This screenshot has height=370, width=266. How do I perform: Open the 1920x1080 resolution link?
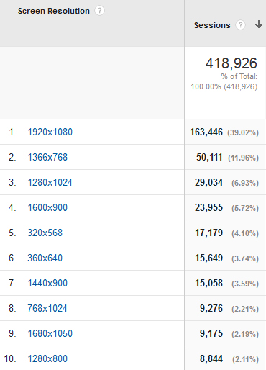[50, 132]
